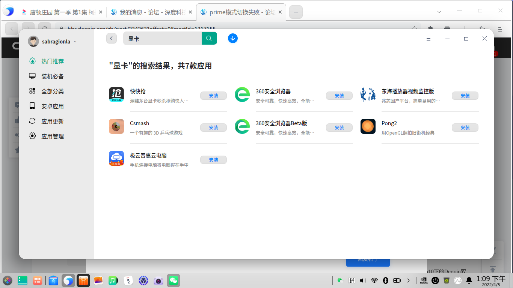The height and width of the screenshot is (288, 513).
Task: Focus the search field containing 显卡
Action: (x=162, y=38)
